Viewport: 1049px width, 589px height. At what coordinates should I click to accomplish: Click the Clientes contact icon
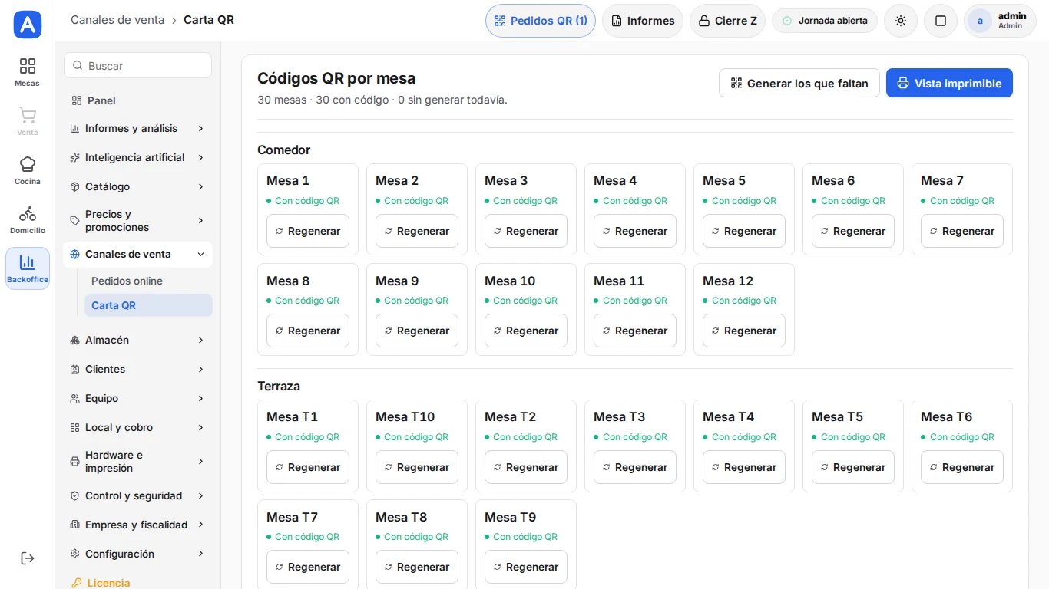74,369
